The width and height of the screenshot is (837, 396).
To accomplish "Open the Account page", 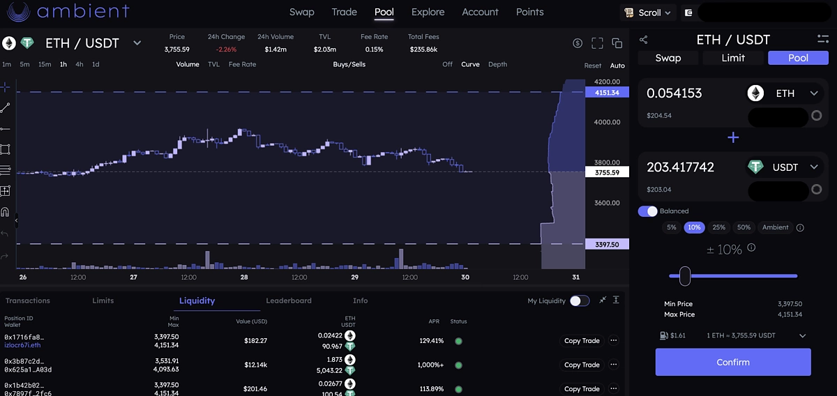I will point(480,12).
